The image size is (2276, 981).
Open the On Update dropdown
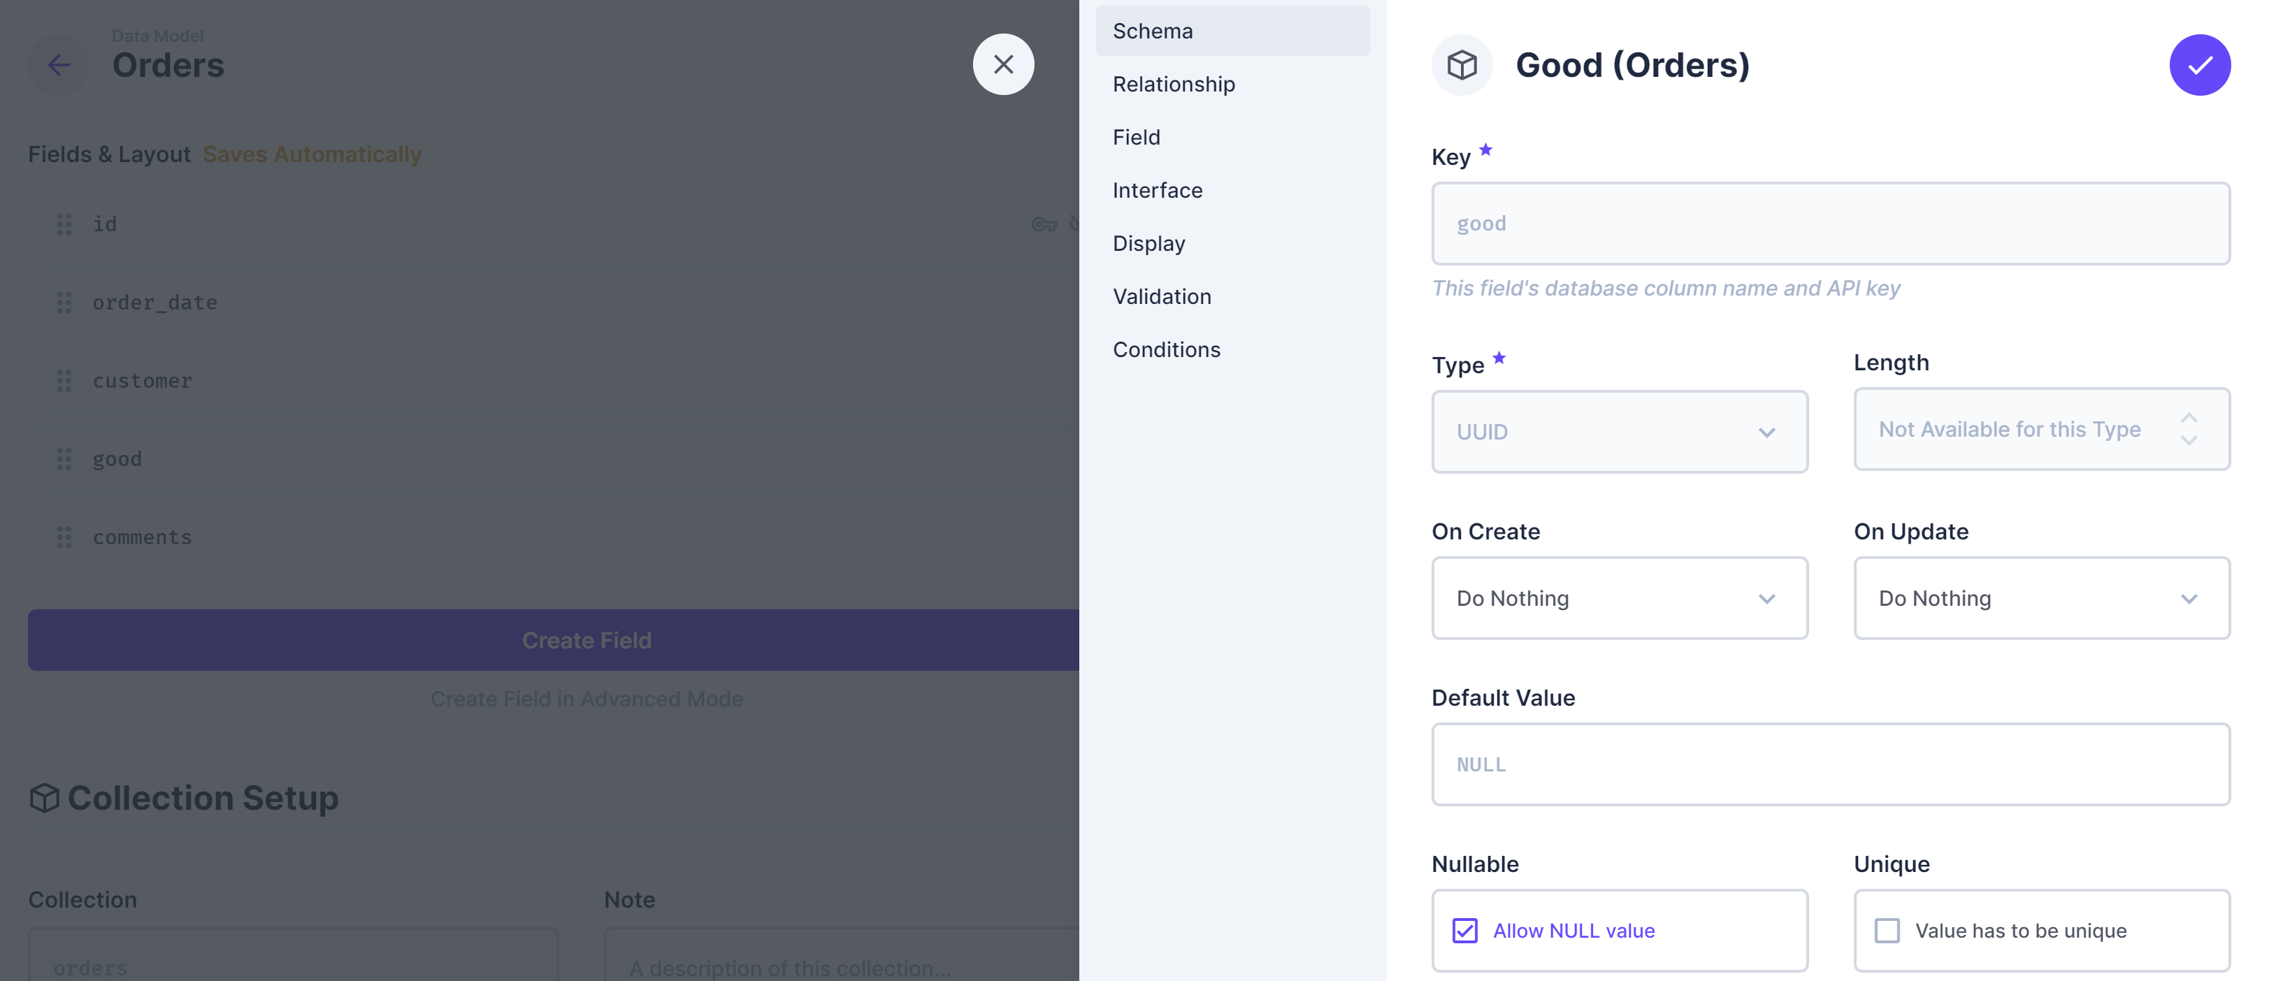click(x=2040, y=598)
